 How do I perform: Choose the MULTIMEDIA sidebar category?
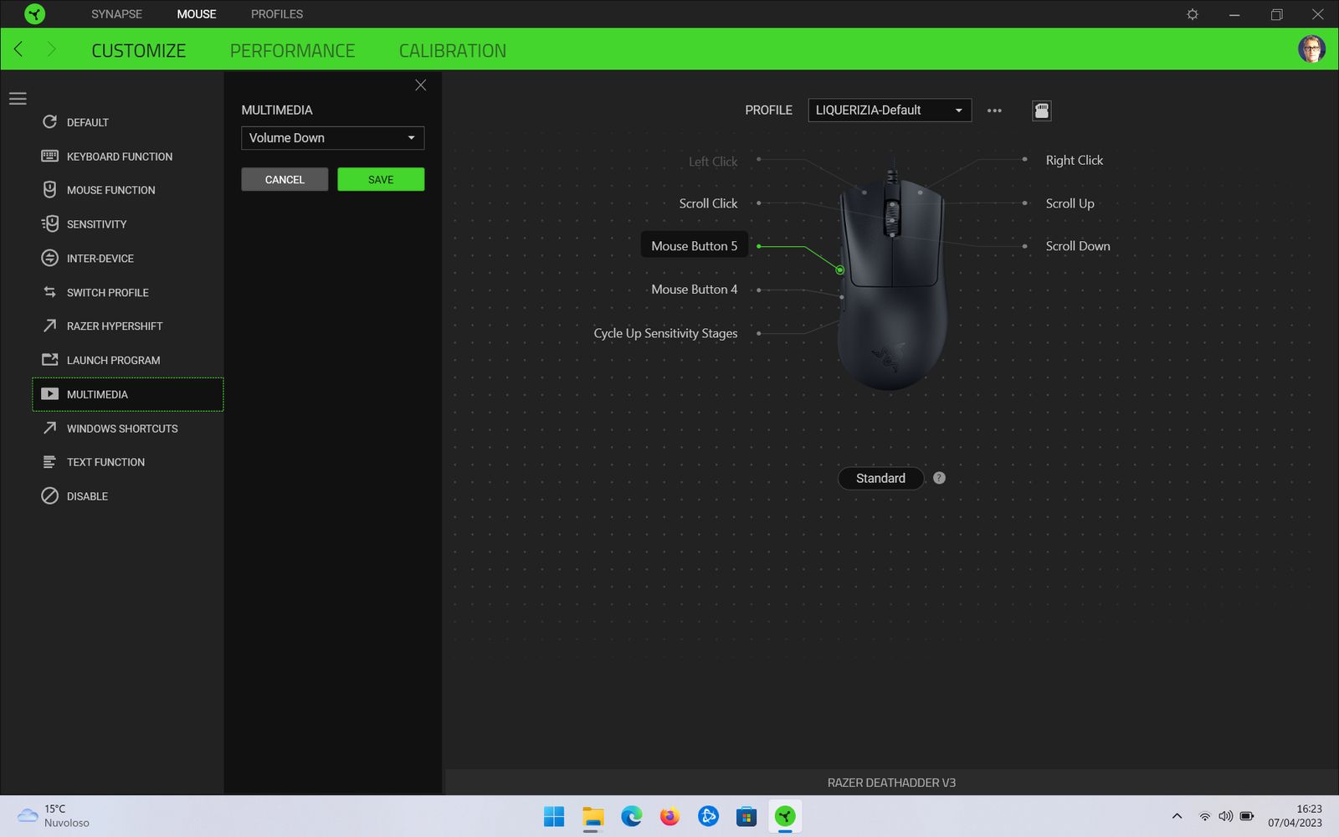click(x=128, y=394)
